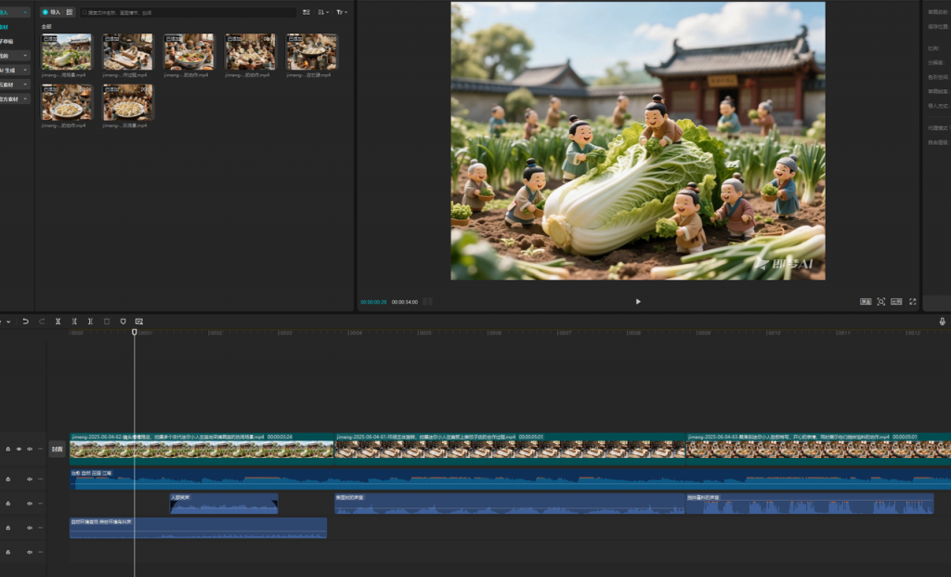This screenshot has height=577, width=951.
Task: Select the first video clip on the timeline
Action: (x=202, y=449)
